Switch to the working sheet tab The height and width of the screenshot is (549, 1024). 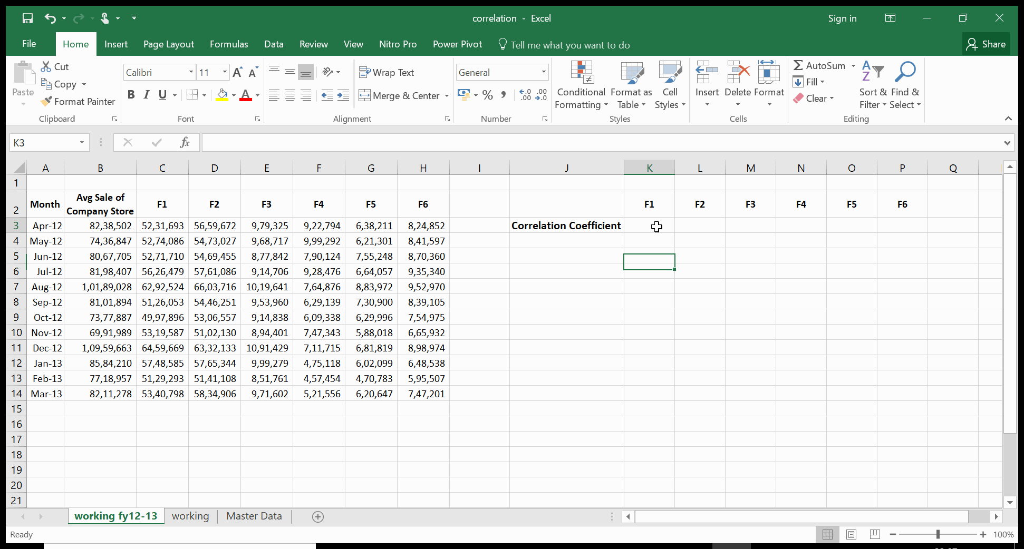(x=190, y=516)
